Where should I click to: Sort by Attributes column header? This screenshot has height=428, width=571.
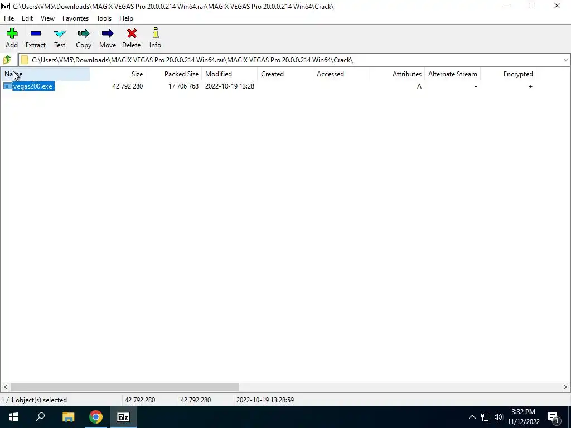[396, 74]
